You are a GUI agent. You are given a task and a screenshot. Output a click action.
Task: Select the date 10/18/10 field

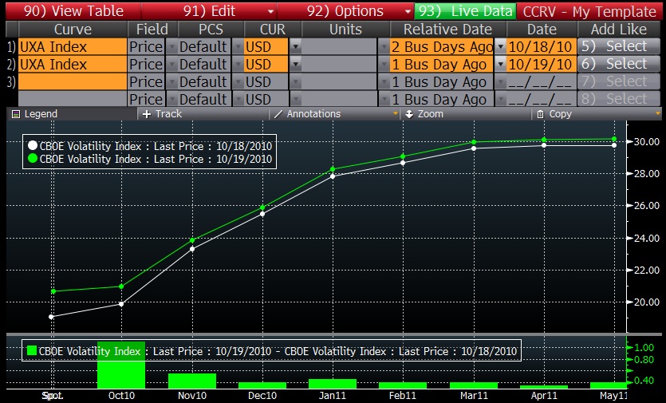coord(541,47)
